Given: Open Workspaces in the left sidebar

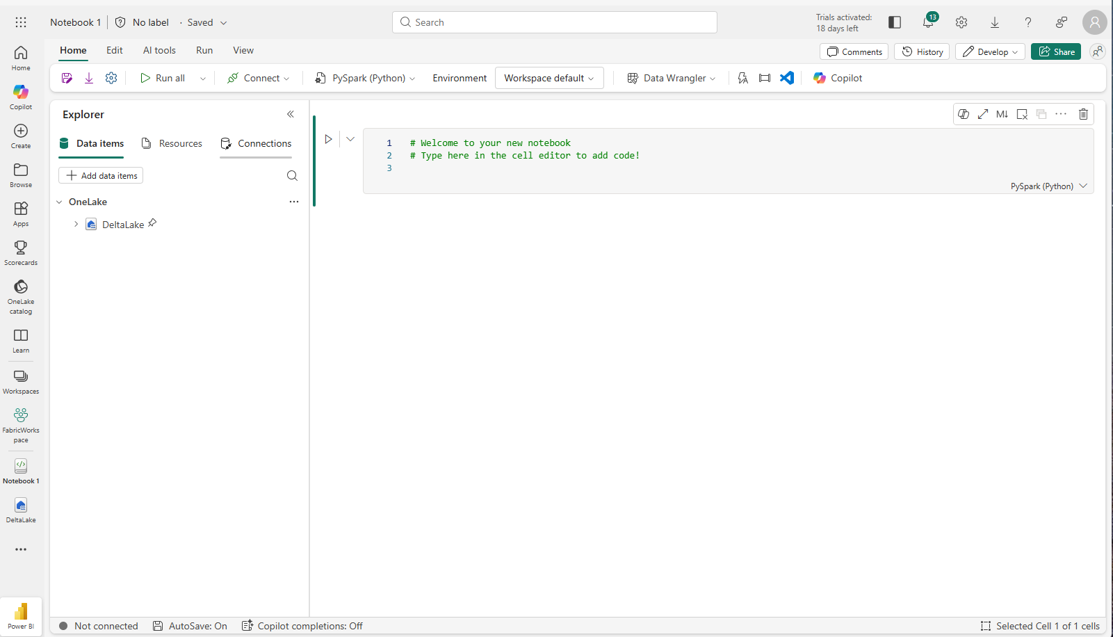Looking at the screenshot, I should 21,382.
